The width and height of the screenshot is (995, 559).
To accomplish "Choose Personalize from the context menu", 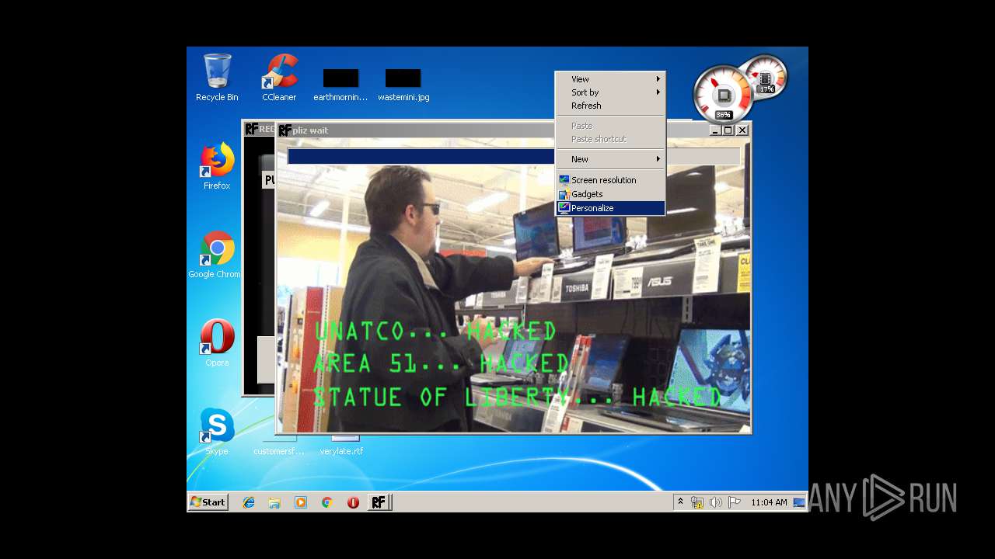I will 610,208.
